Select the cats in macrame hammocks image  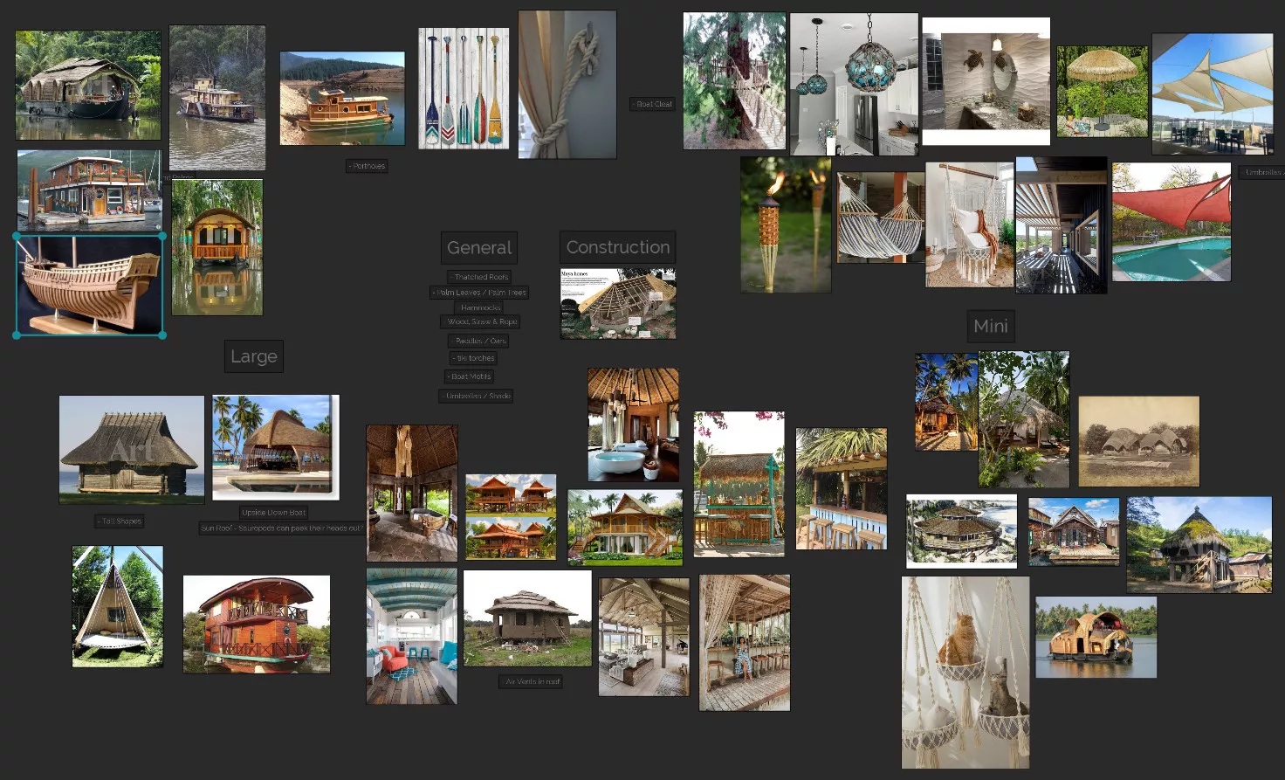coord(965,672)
